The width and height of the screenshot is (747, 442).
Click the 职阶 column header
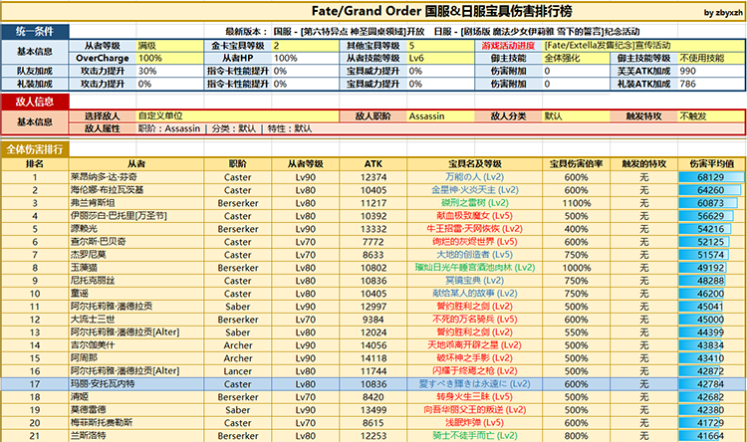coord(238,164)
